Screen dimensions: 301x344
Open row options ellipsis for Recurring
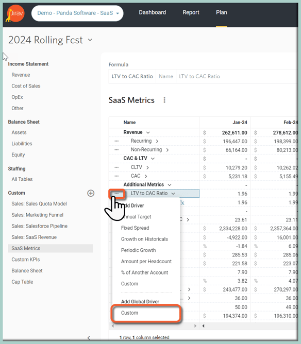tap(116, 141)
